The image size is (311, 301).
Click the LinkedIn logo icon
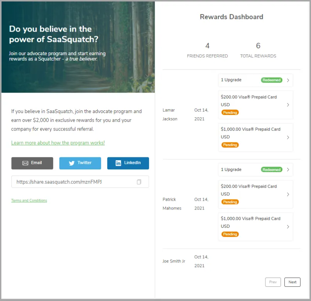(x=118, y=163)
